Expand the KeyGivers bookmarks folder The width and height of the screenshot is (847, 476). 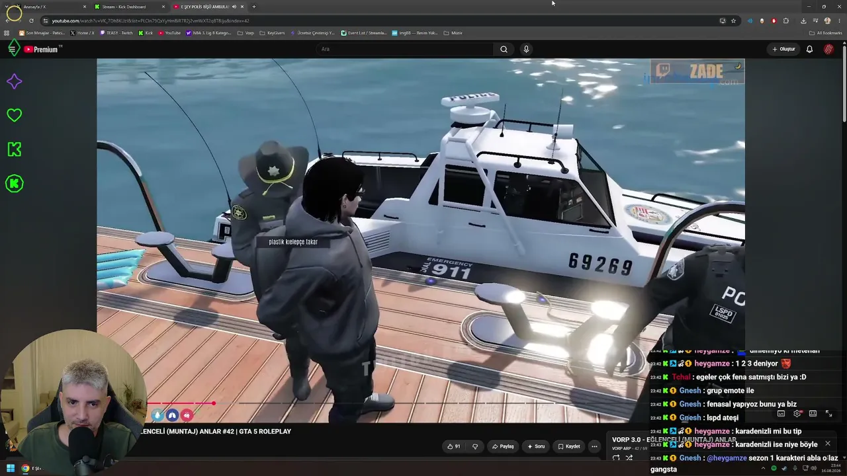(x=272, y=33)
